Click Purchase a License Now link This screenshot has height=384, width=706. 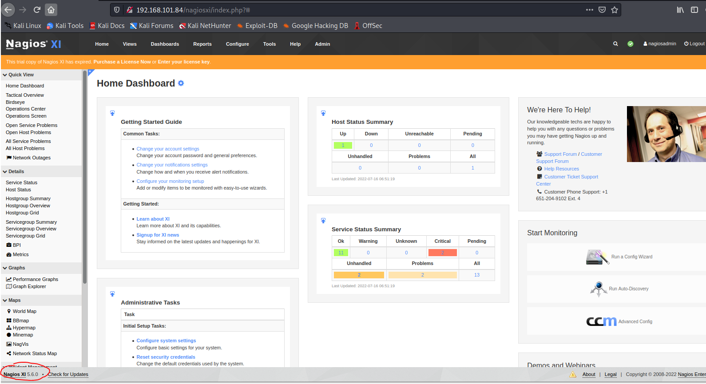122,62
